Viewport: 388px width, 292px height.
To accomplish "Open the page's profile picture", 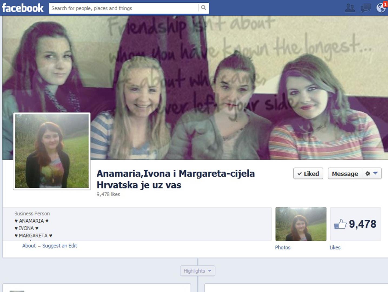I will point(52,151).
